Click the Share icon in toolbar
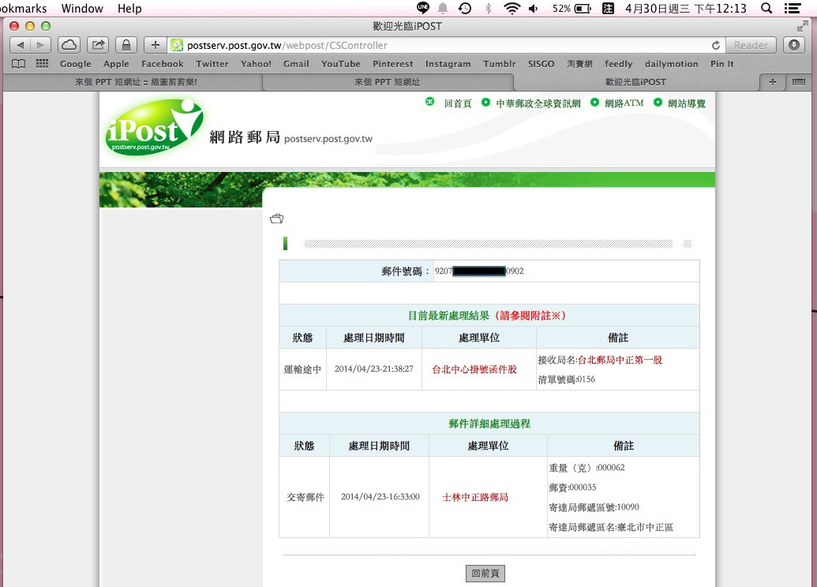 (97, 45)
